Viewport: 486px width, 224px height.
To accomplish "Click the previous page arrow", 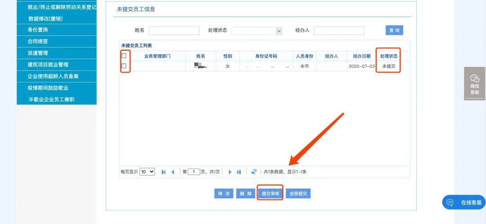I will click(x=172, y=172).
